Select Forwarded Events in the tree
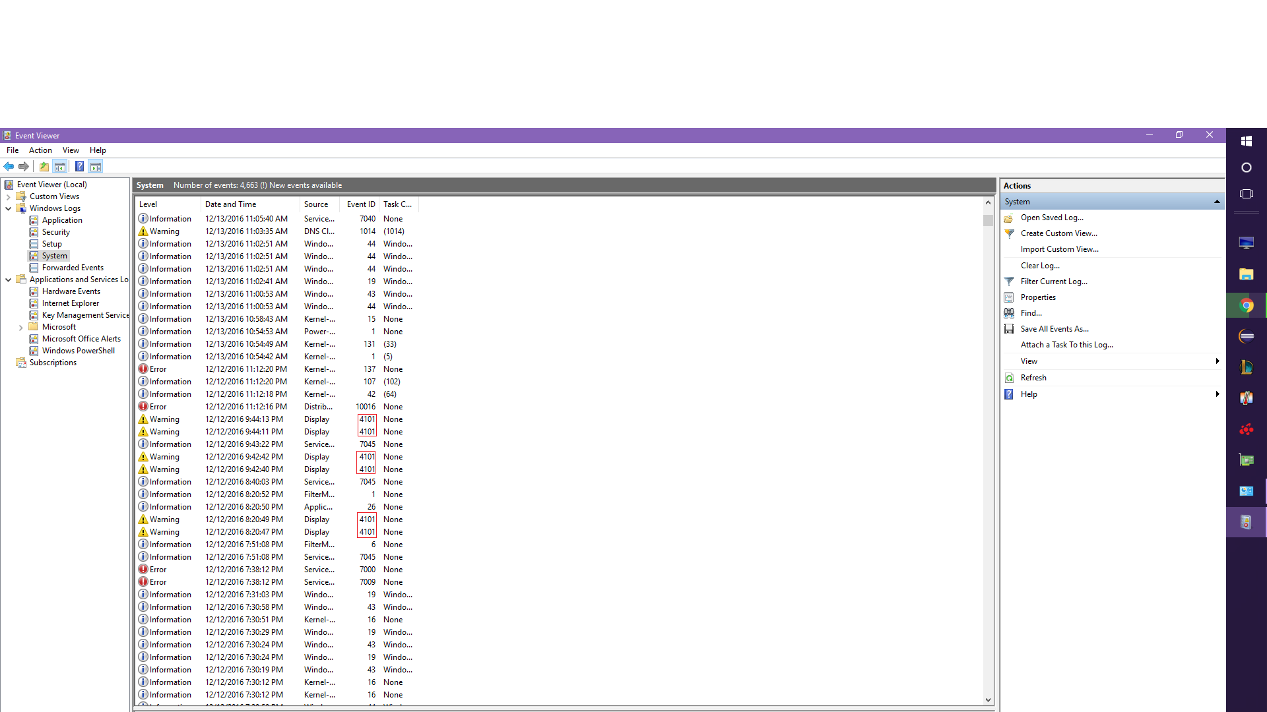Image resolution: width=1267 pixels, height=712 pixels. tap(73, 268)
